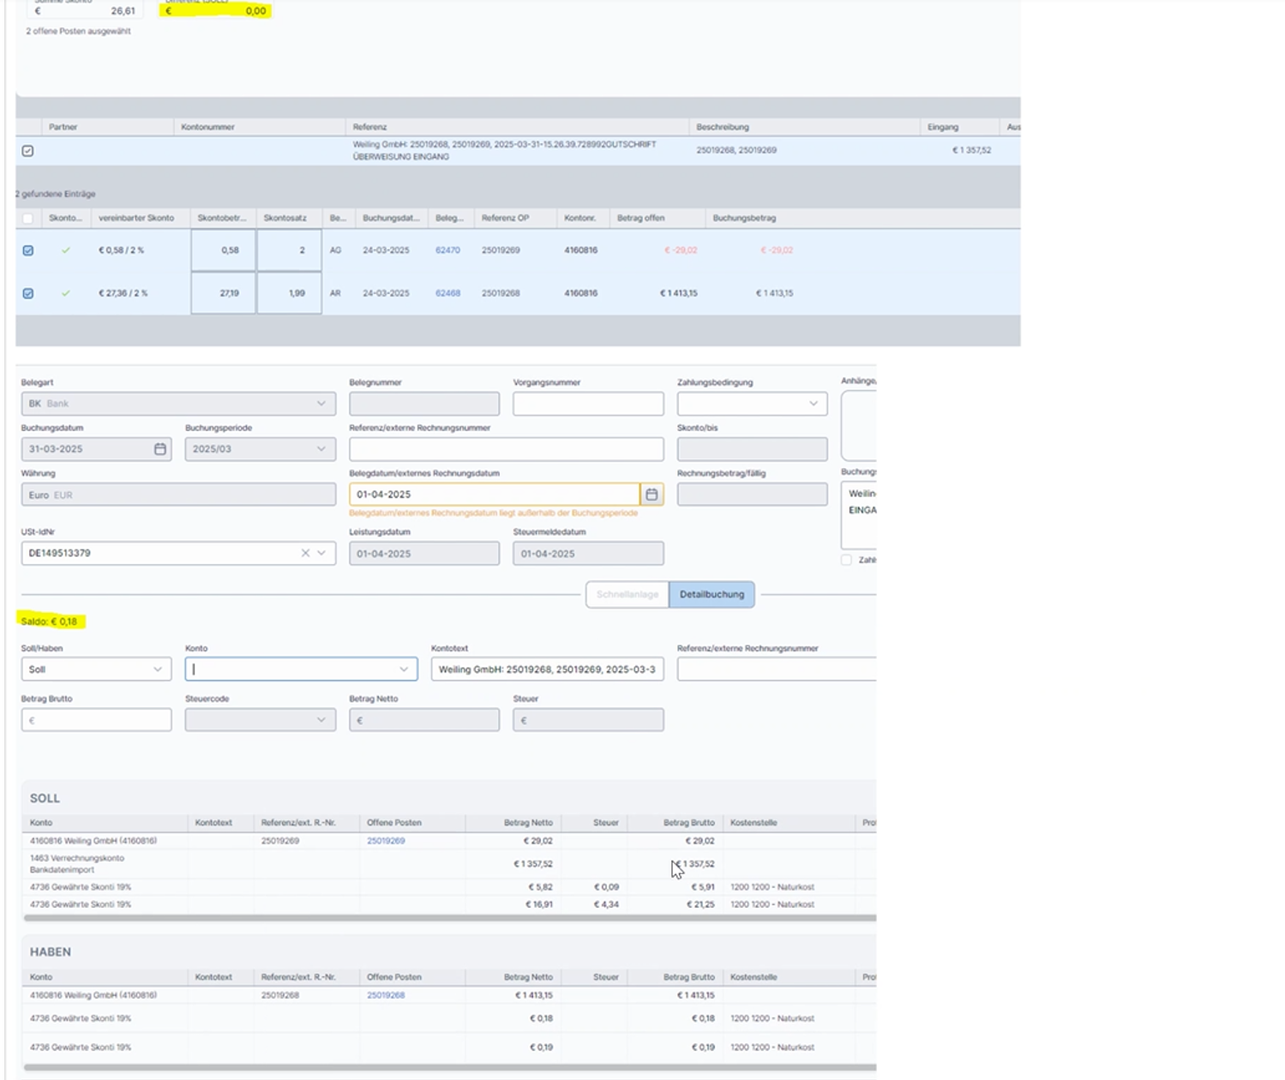Focus the Betrag Brutto input field
The width and height of the screenshot is (1285, 1080).
pos(96,721)
